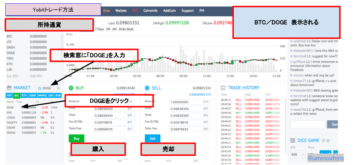355x165 pixels.
Task: Click the arrow icon before Jewel786
Action: 292,110
